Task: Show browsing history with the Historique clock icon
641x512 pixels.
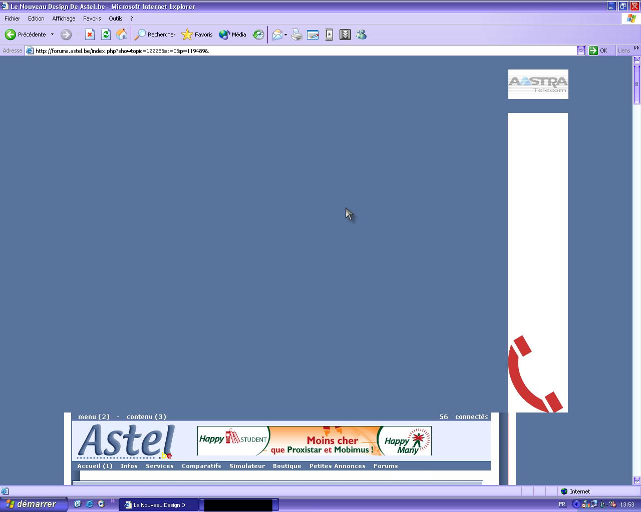Action: pos(258,34)
